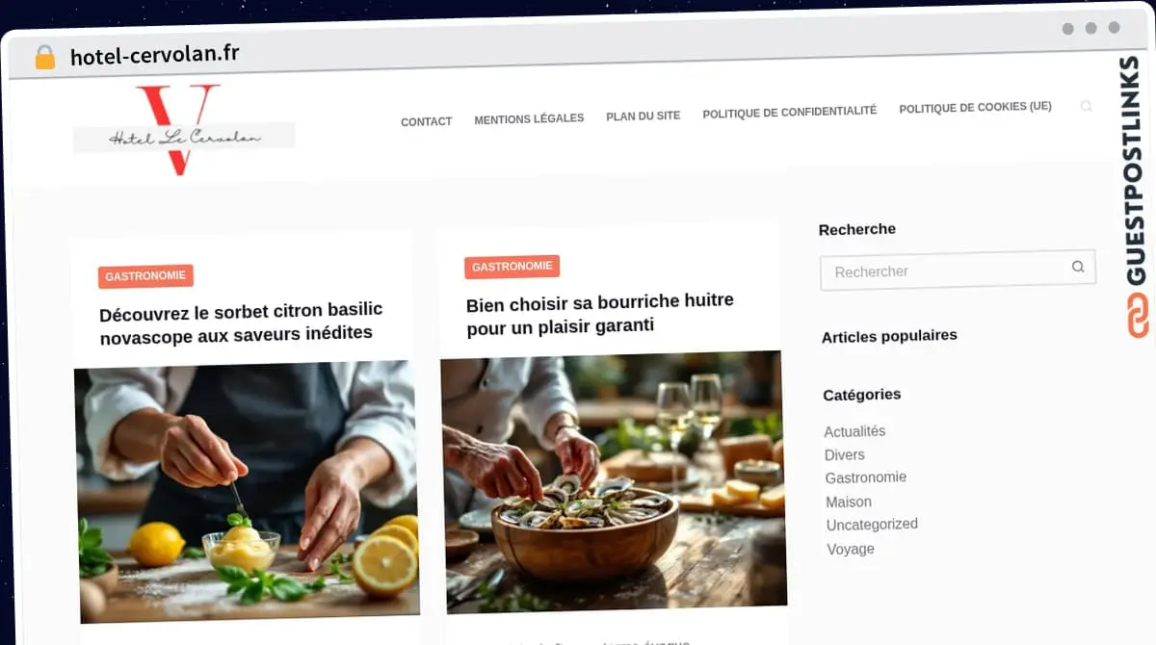Click the Guestpostlinks chain link icon
This screenshot has height=645, width=1156.
coord(1138,315)
